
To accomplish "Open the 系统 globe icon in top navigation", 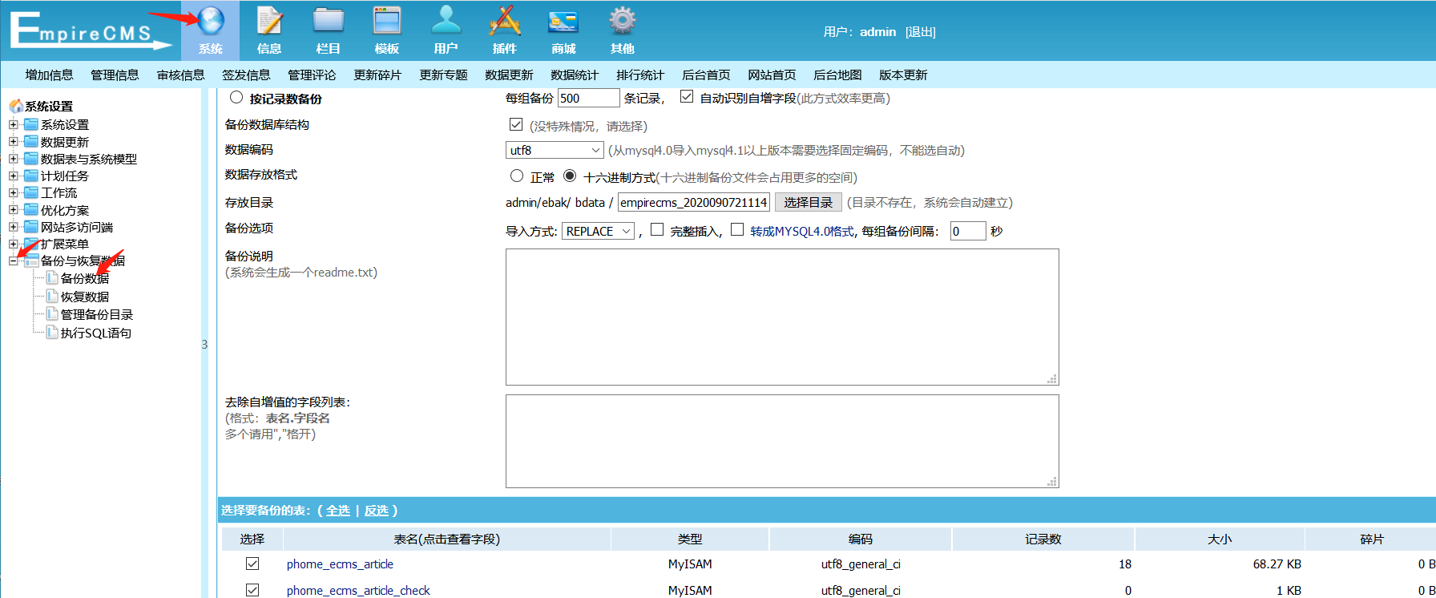I will click(x=211, y=22).
